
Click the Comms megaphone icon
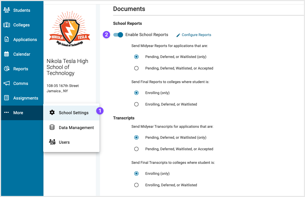(x=7, y=83)
